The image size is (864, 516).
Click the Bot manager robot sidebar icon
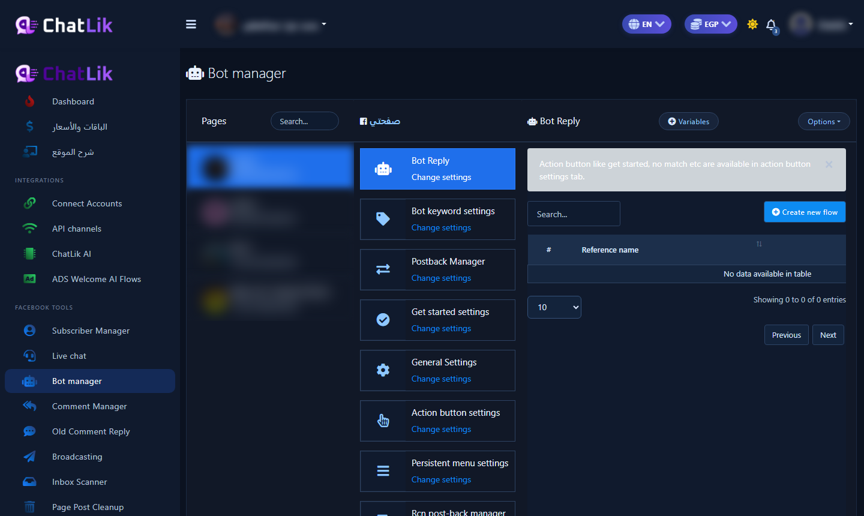(29, 381)
